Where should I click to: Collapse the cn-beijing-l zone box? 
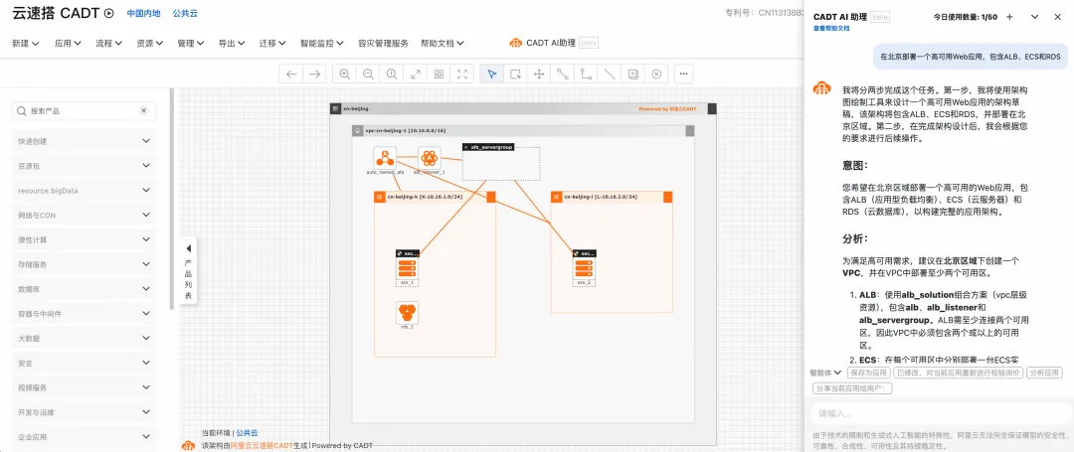click(668, 197)
